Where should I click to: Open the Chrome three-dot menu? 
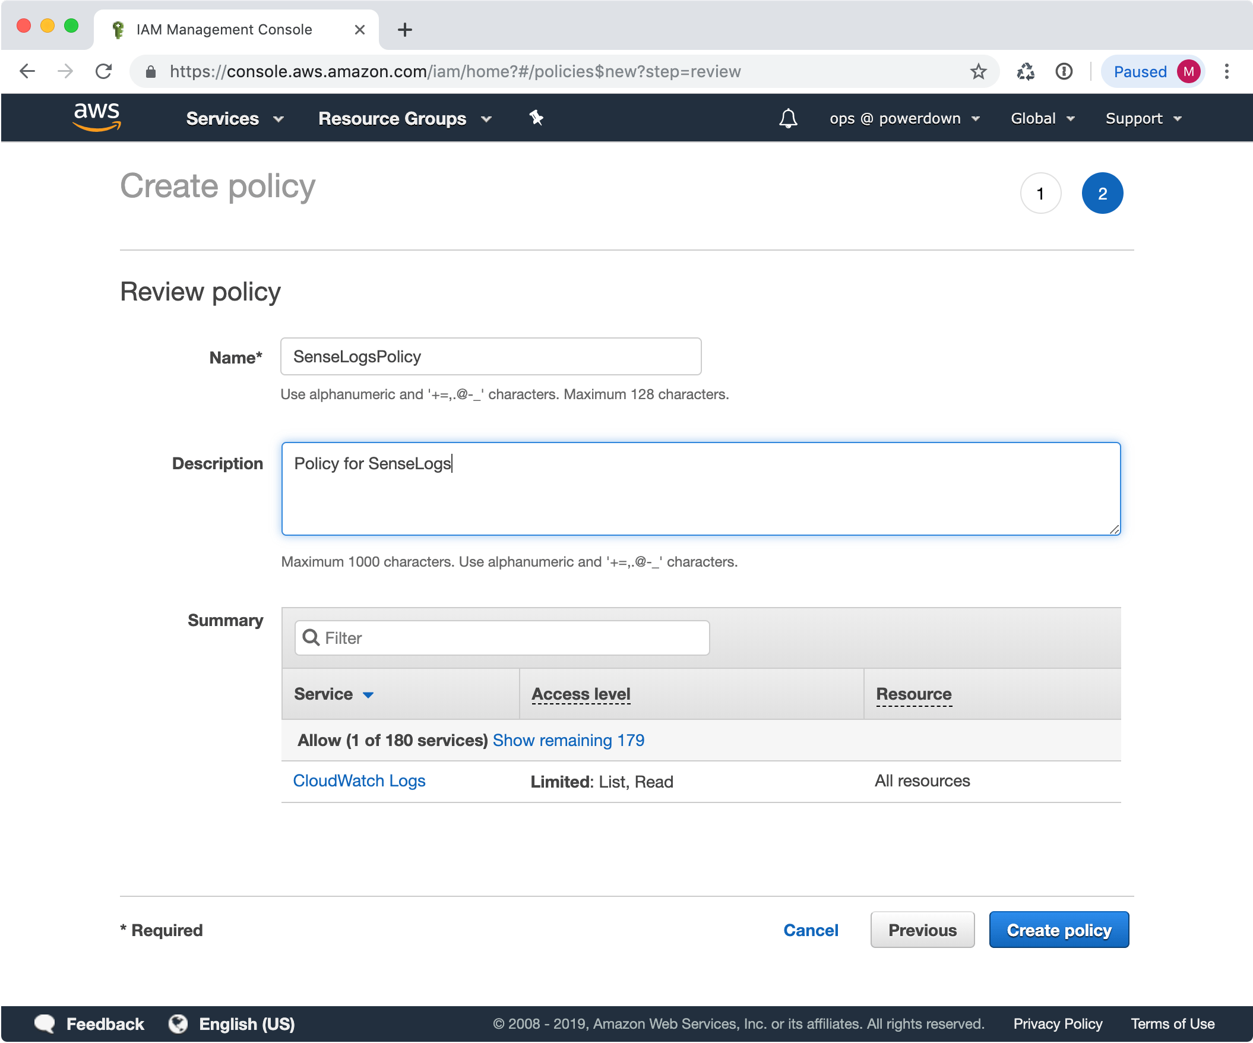[x=1226, y=72]
